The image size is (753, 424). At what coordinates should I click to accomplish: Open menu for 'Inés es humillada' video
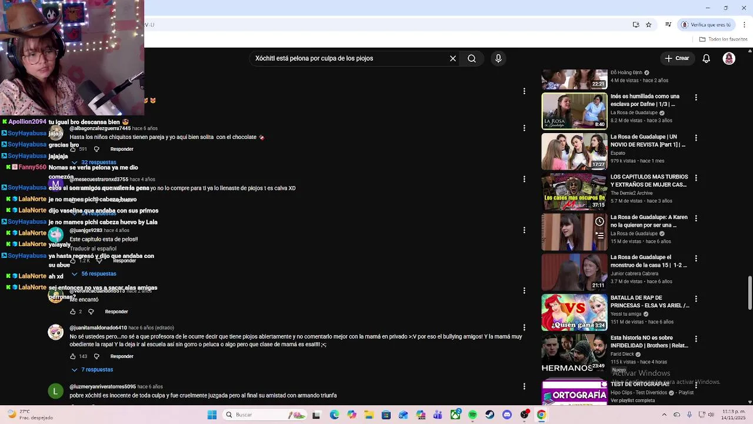[x=696, y=97]
